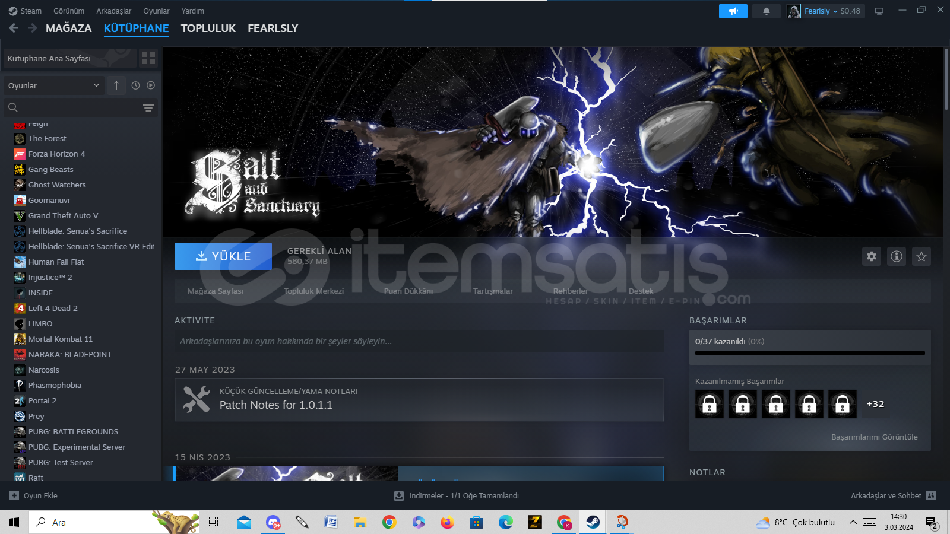Image resolution: width=950 pixels, height=534 pixels.
Task: Open Tartışmalar link
Action: point(493,291)
